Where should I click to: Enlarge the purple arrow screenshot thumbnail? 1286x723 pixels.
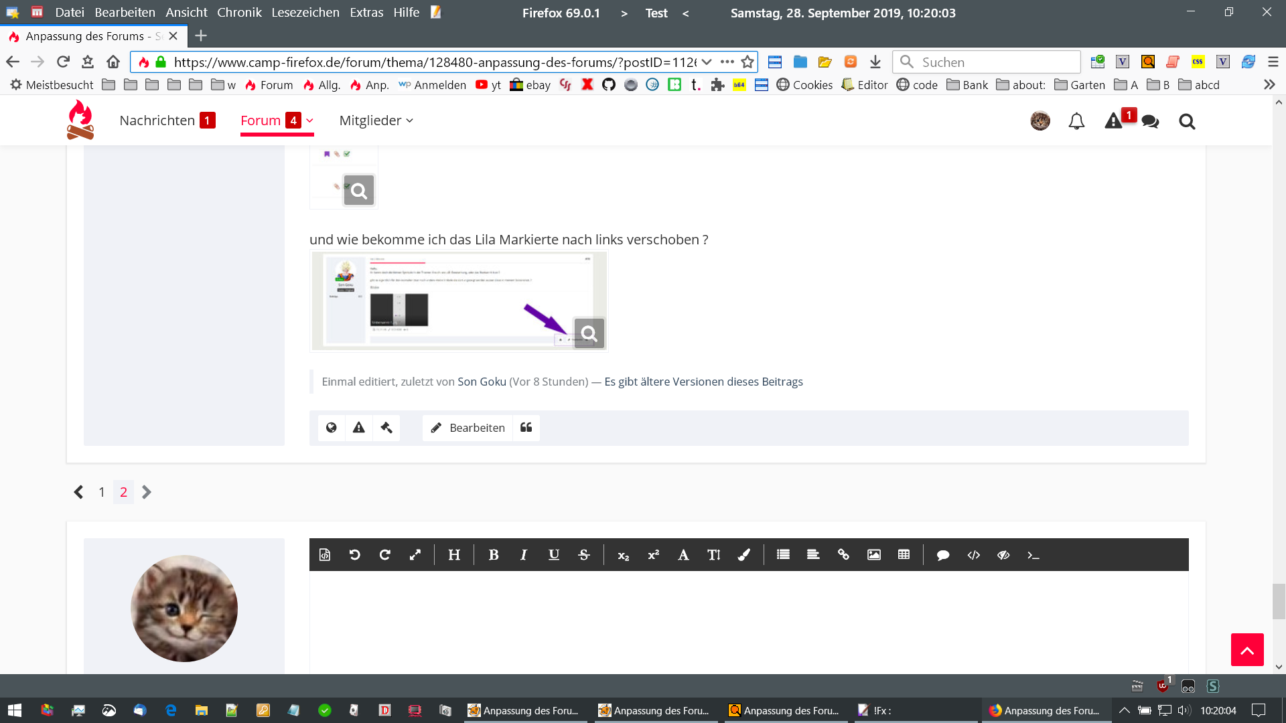click(x=589, y=333)
